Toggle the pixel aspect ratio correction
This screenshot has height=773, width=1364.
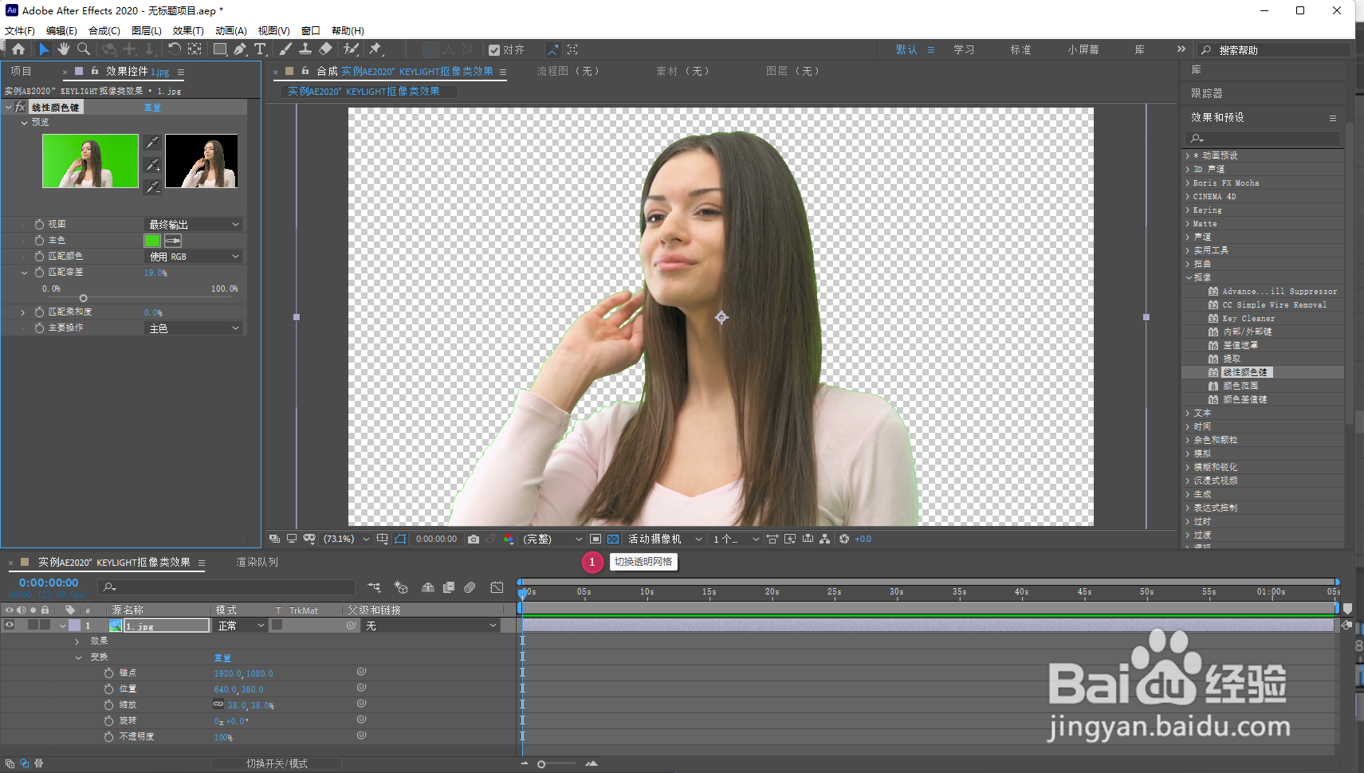click(x=772, y=540)
